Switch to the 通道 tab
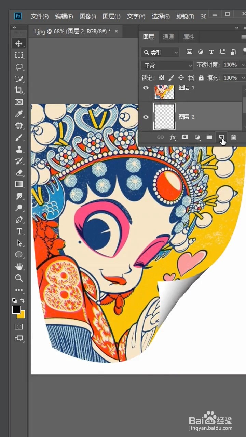Viewport: 246px width, 437px height. pos(168,37)
